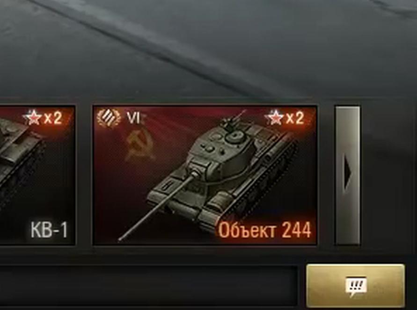Click the hammer and sickle nation emblem
Screen dimensions: 417x310
click(x=139, y=146)
